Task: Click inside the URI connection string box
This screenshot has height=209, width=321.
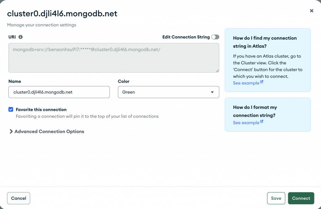Action: (x=113, y=58)
